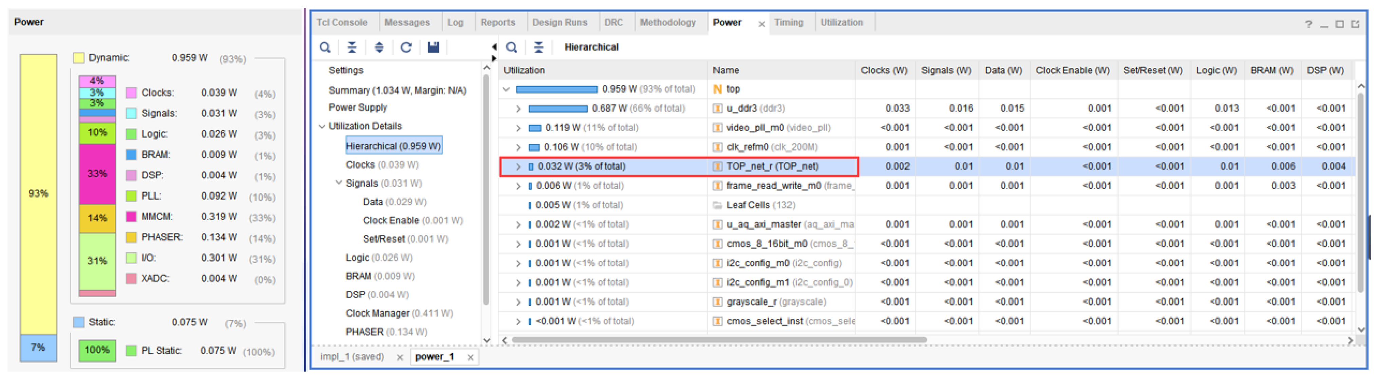Screen dimensions: 1377x378
Task: Switch to the Timing tab
Action: coord(789,22)
